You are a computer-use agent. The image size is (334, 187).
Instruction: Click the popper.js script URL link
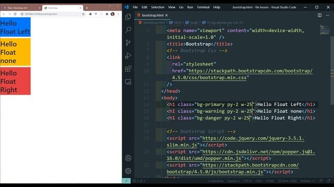(x=241, y=155)
